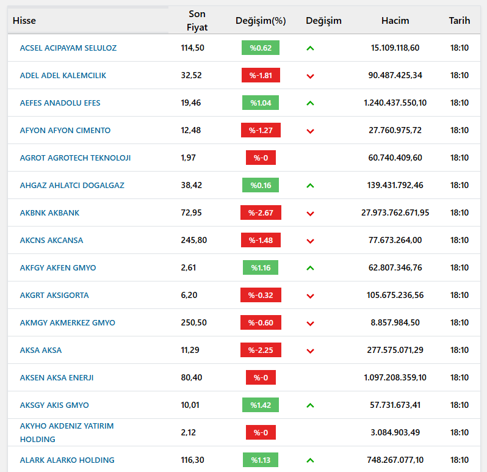Open the AKSA AKSA stock link

41,350
